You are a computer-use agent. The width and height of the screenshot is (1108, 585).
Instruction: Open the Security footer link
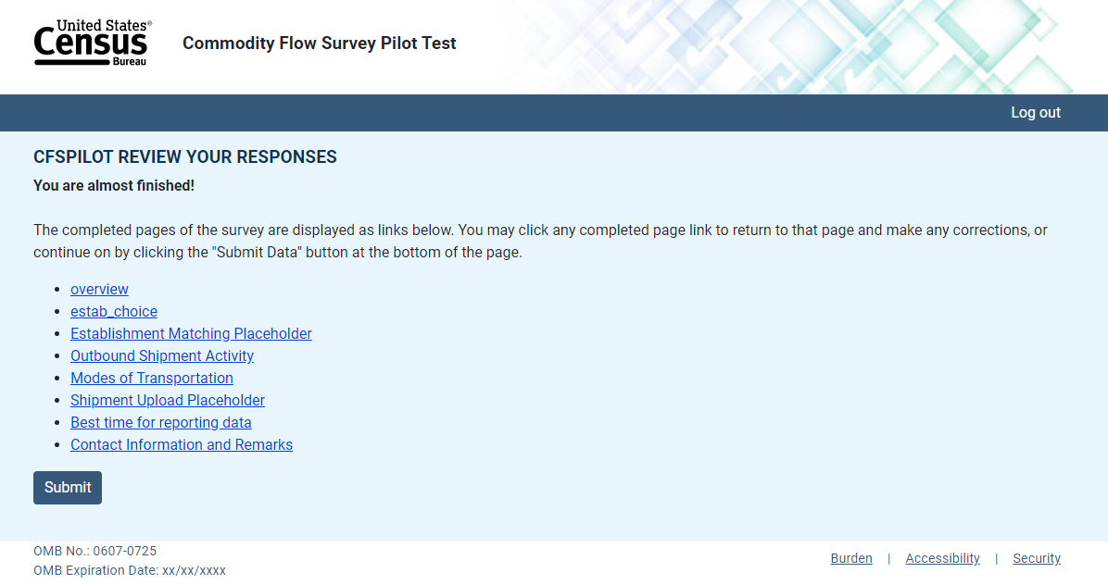point(1037,558)
